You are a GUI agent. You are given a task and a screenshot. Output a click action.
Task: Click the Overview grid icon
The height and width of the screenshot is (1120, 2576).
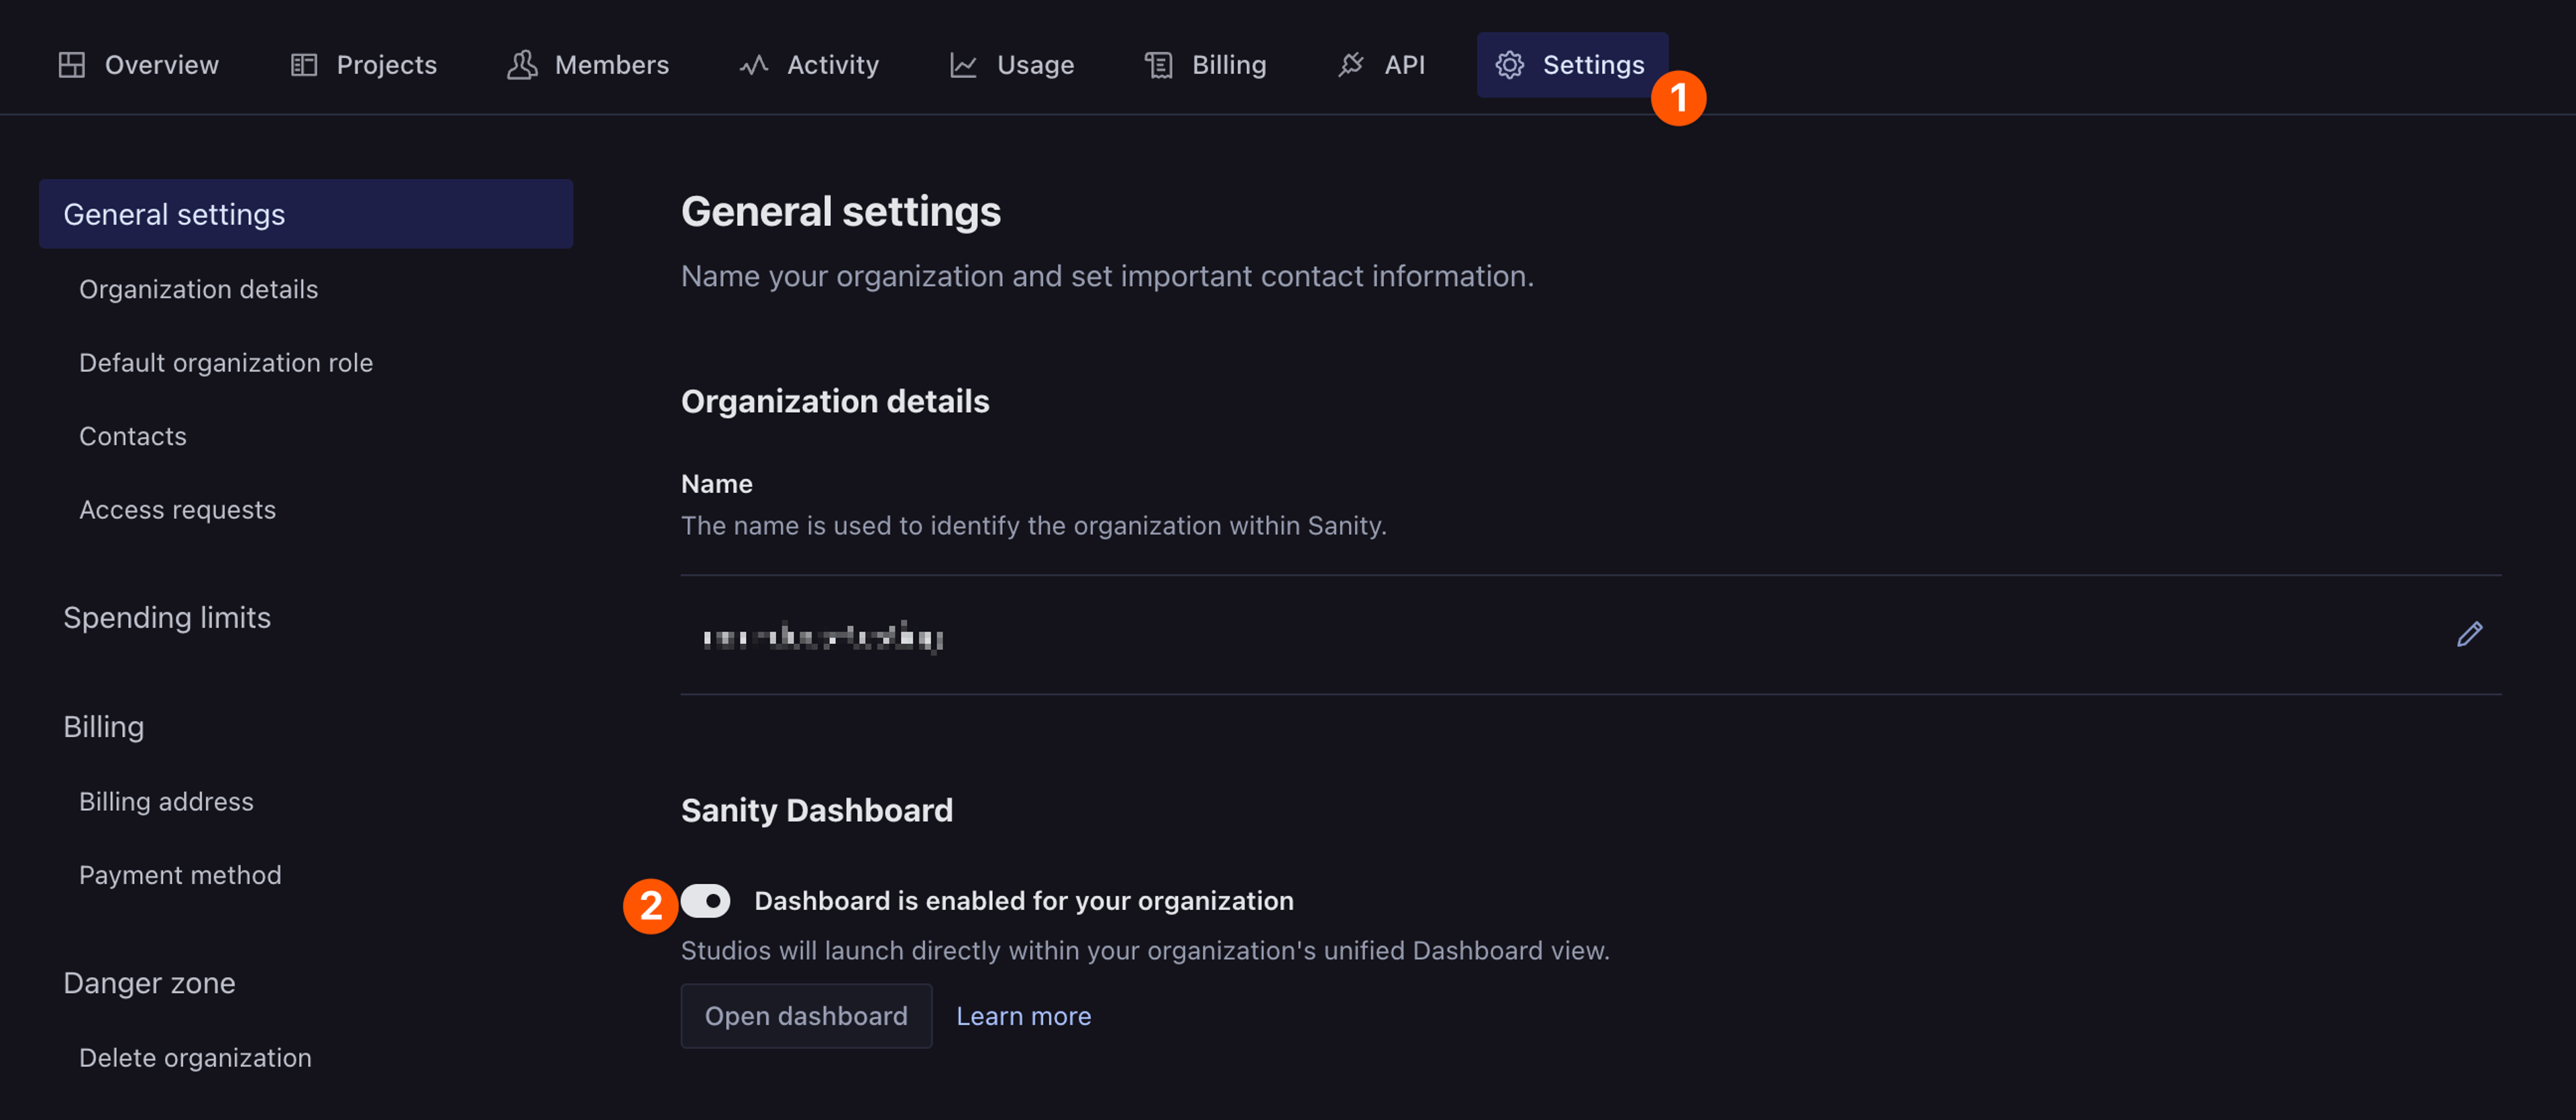click(x=72, y=65)
